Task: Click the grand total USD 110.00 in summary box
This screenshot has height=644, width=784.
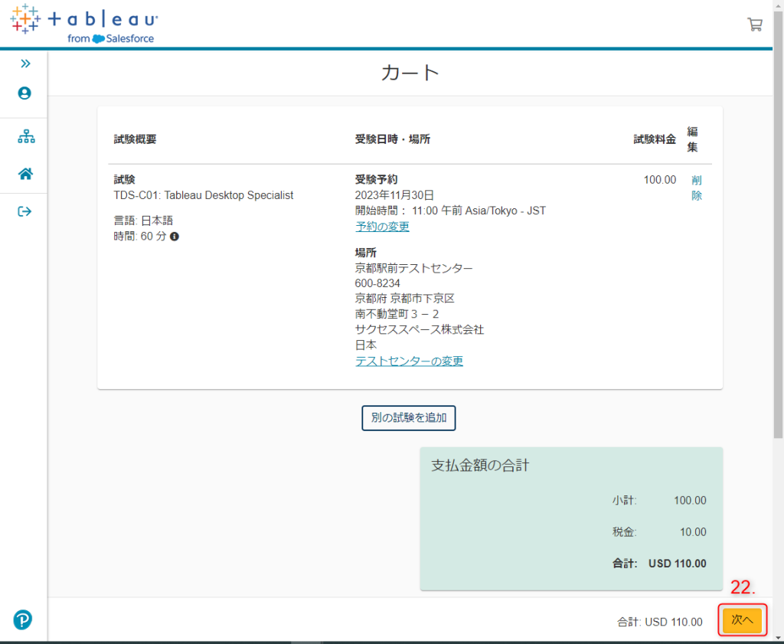Action: point(677,564)
